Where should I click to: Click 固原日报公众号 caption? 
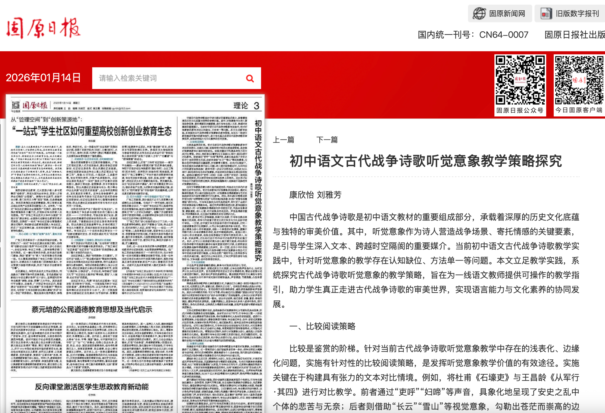520,110
